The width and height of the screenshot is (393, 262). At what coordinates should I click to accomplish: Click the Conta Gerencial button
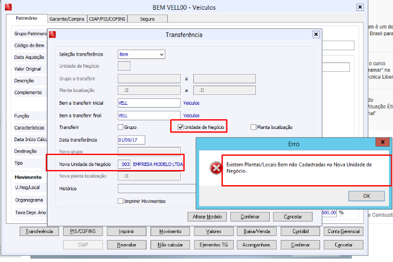point(344,231)
